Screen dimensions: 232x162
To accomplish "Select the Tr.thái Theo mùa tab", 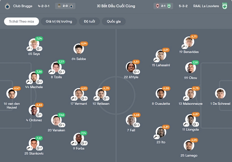I will pos(22,21).
